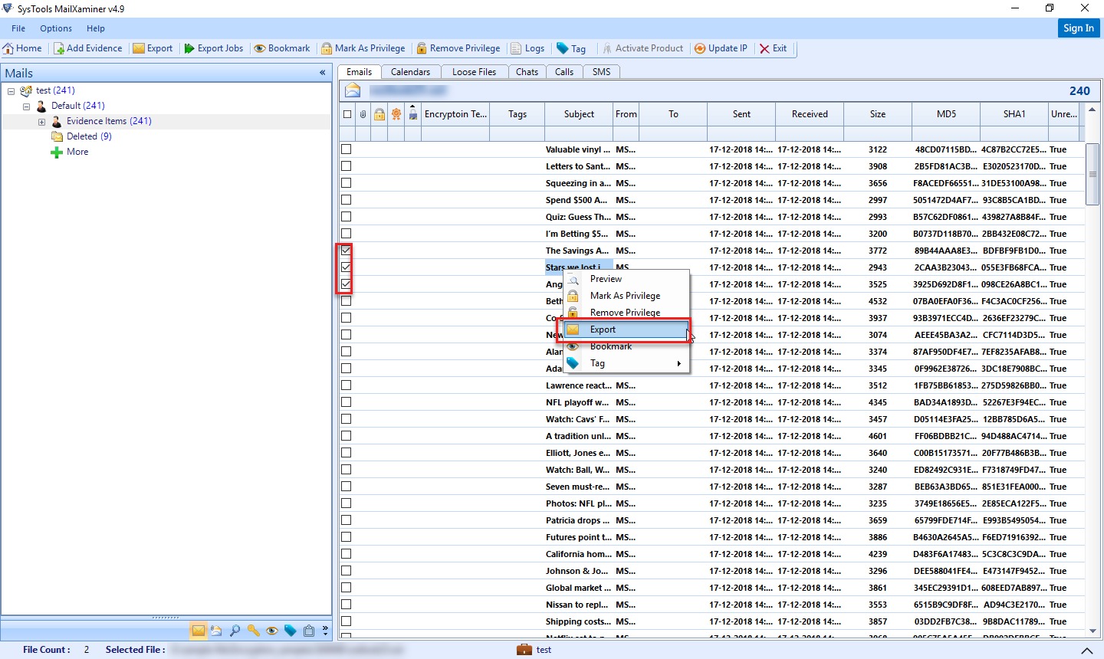
Task: Expand the status bar up chevron
Action: pos(1086,651)
